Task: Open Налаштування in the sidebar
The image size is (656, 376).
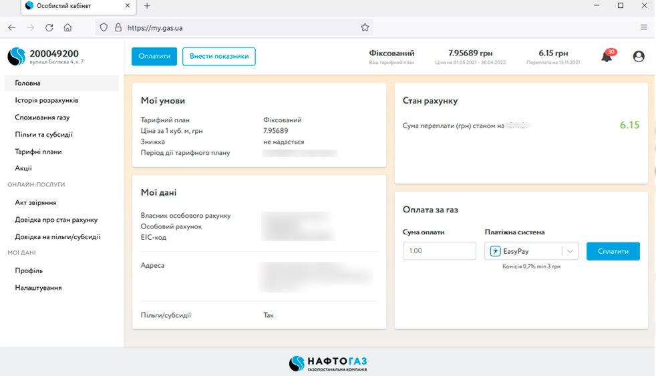Action: [38, 288]
